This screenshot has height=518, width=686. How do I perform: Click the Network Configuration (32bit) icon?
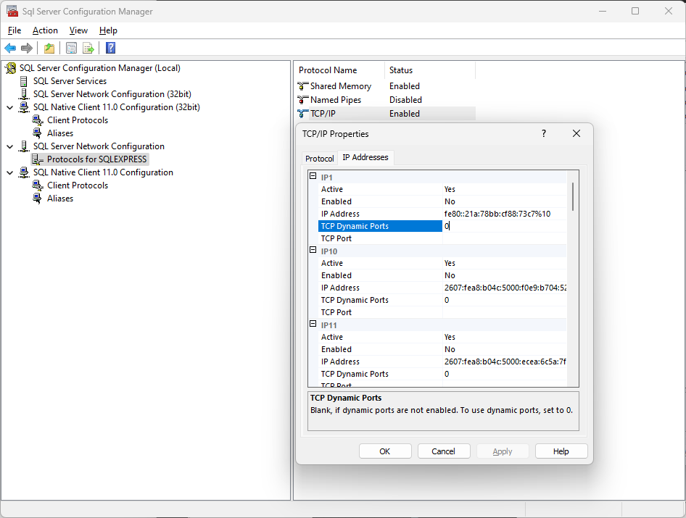coord(24,94)
